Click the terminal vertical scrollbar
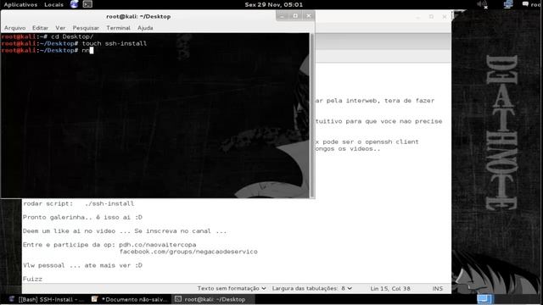The width and height of the screenshot is (543, 305). 312,115
